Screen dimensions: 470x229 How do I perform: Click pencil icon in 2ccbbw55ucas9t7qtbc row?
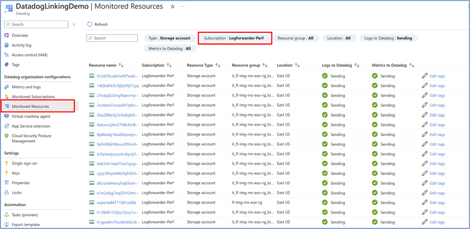pos(424,105)
